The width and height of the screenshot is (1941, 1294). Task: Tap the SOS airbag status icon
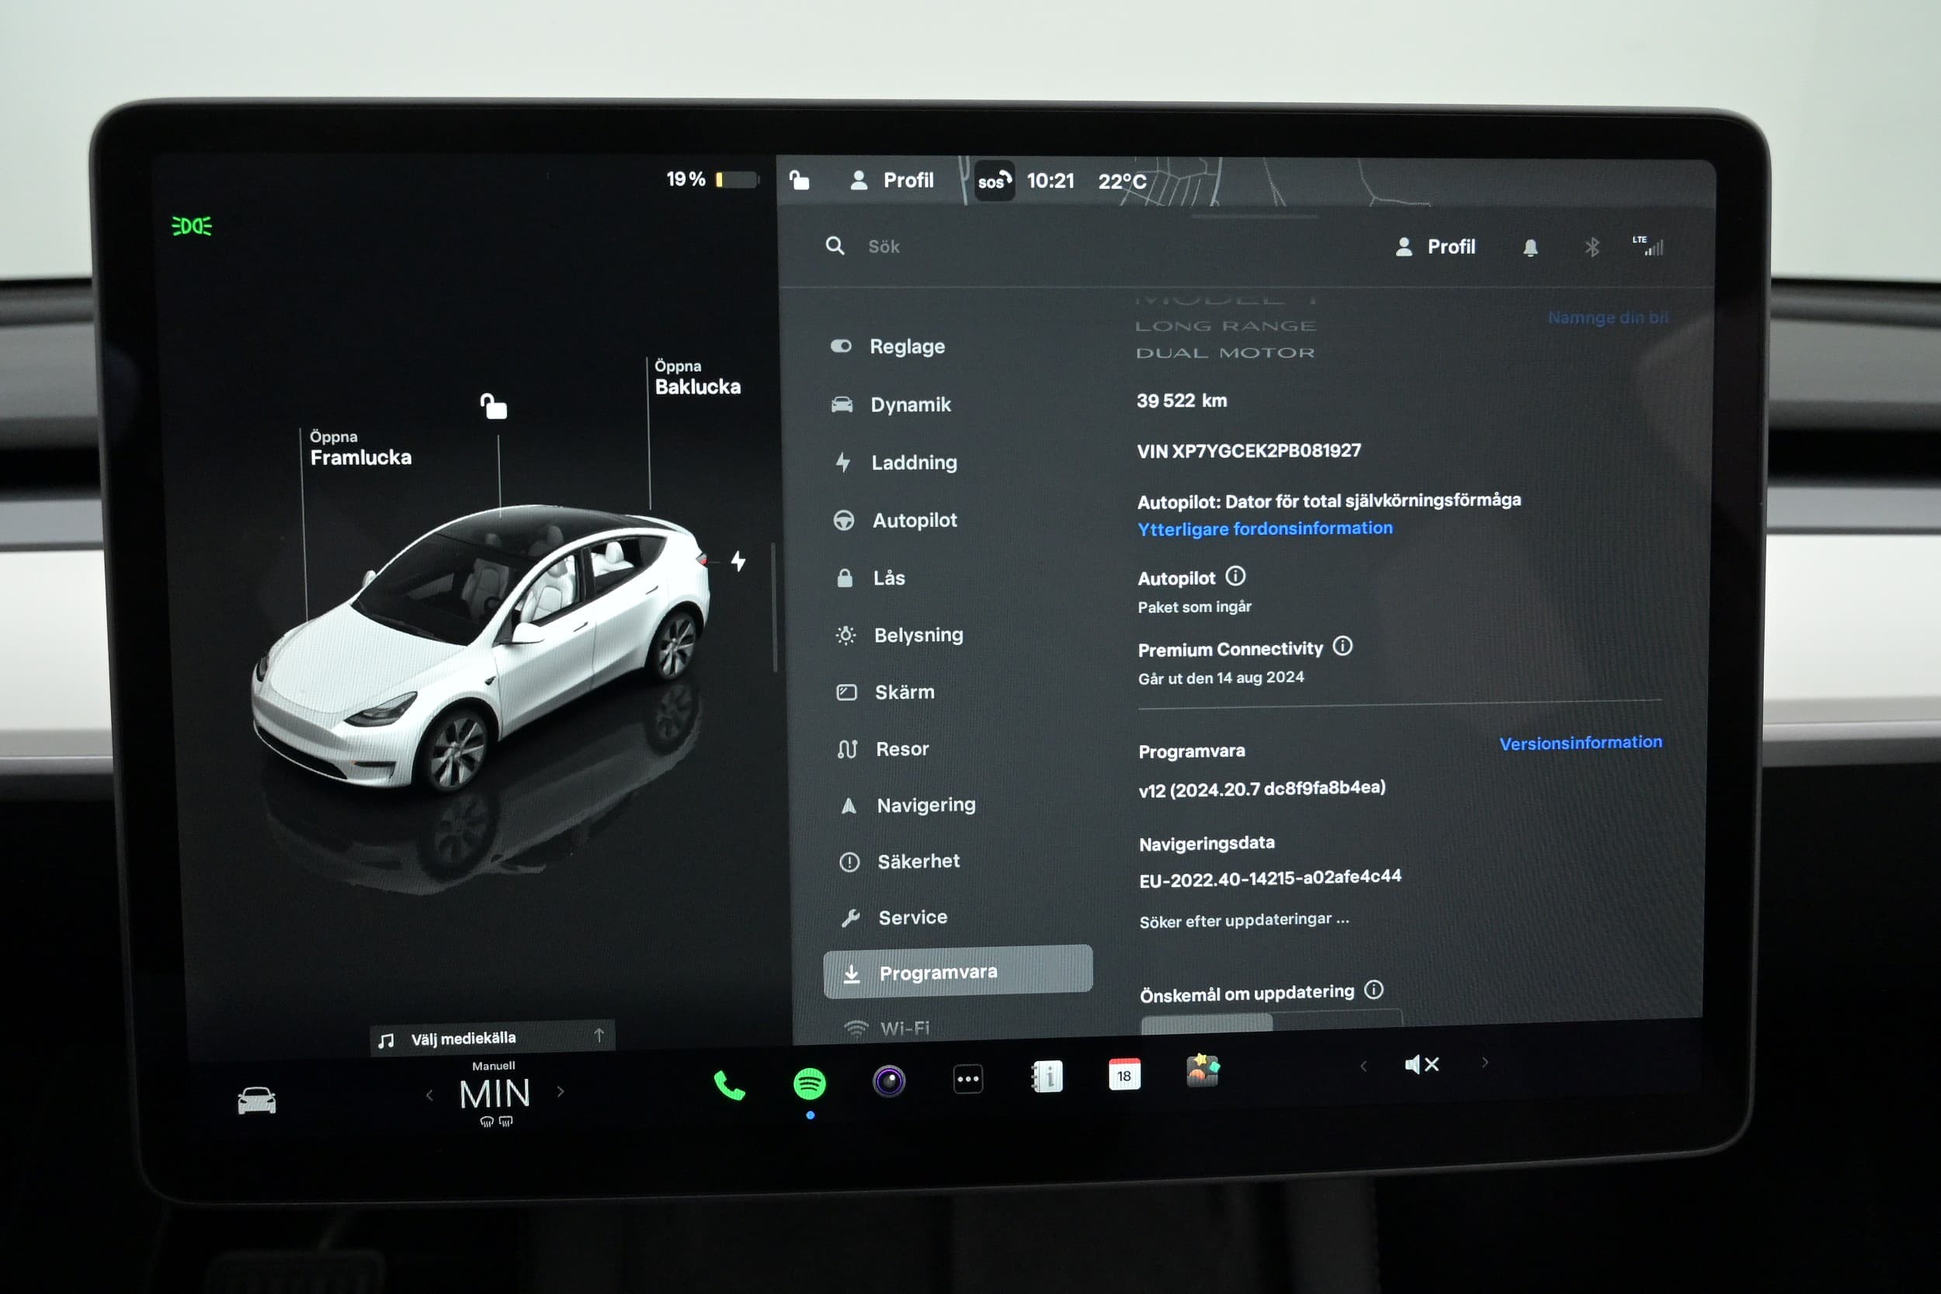pos(994,181)
